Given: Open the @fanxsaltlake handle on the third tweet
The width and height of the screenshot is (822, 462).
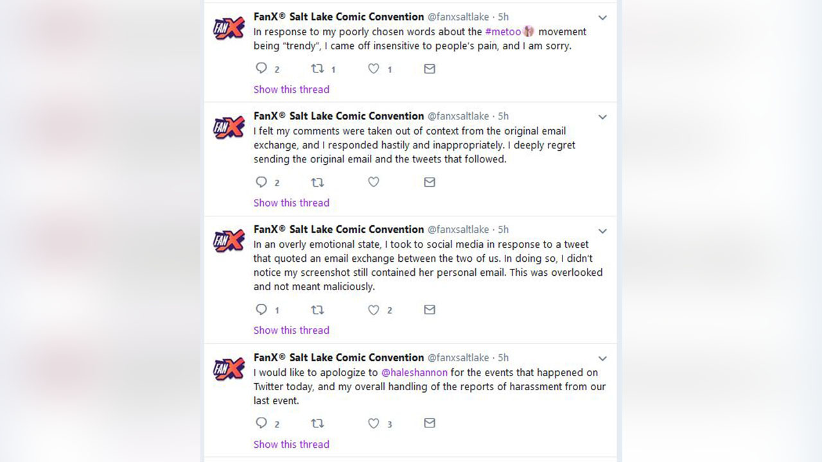Looking at the screenshot, I should point(458,229).
